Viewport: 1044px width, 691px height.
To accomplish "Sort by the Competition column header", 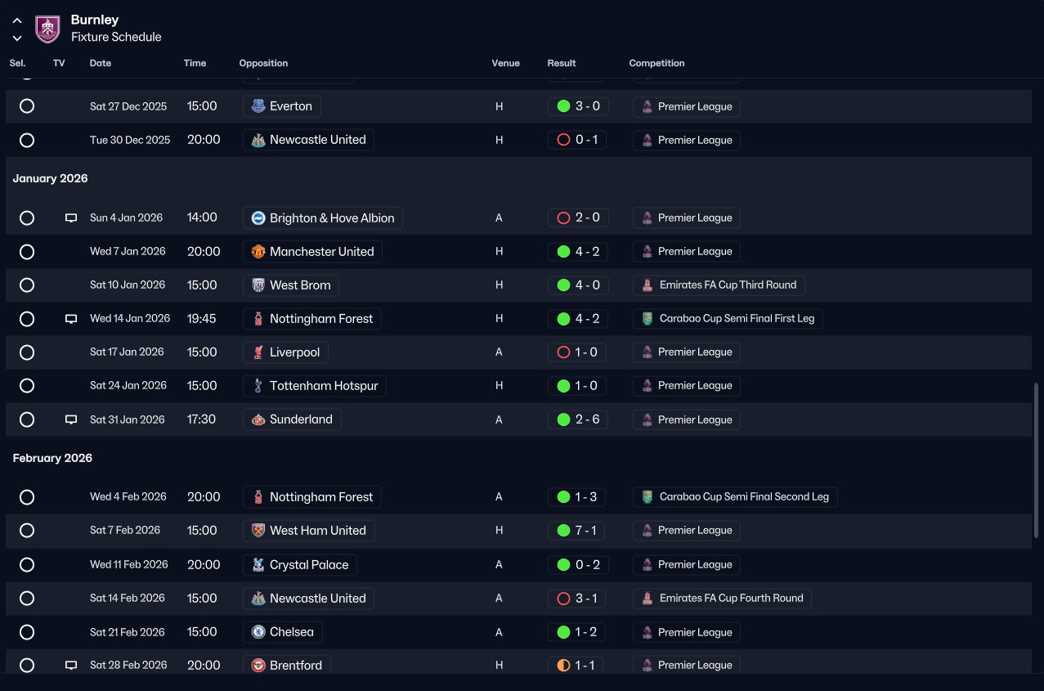I will tap(657, 63).
